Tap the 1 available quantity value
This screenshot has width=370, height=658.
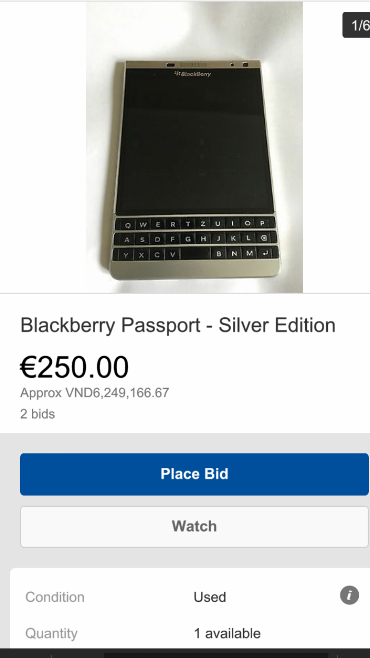pyautogui.click(x=227, y=633)
